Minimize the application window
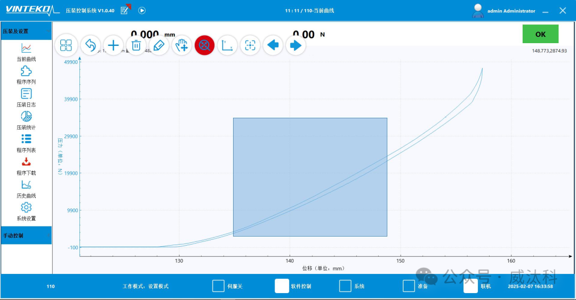Viewport: 576px width, 300px height. [546, 11]
